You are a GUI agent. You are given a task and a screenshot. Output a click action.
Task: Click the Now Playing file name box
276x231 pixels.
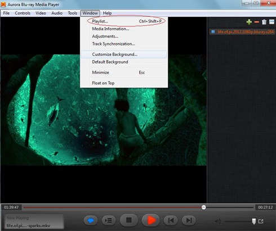tap(34, 221)
